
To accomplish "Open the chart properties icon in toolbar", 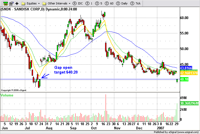I will [x=11, y=4].
